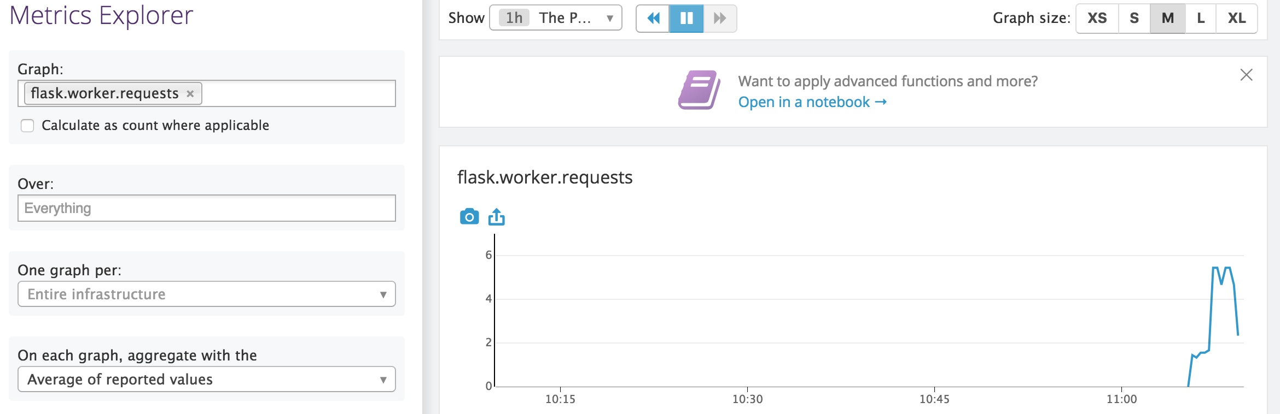
Task: Remove the flask.worker.requests metric tag
Action: pos(190,94)
